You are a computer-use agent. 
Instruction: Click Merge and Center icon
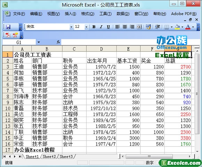[139, 27]
